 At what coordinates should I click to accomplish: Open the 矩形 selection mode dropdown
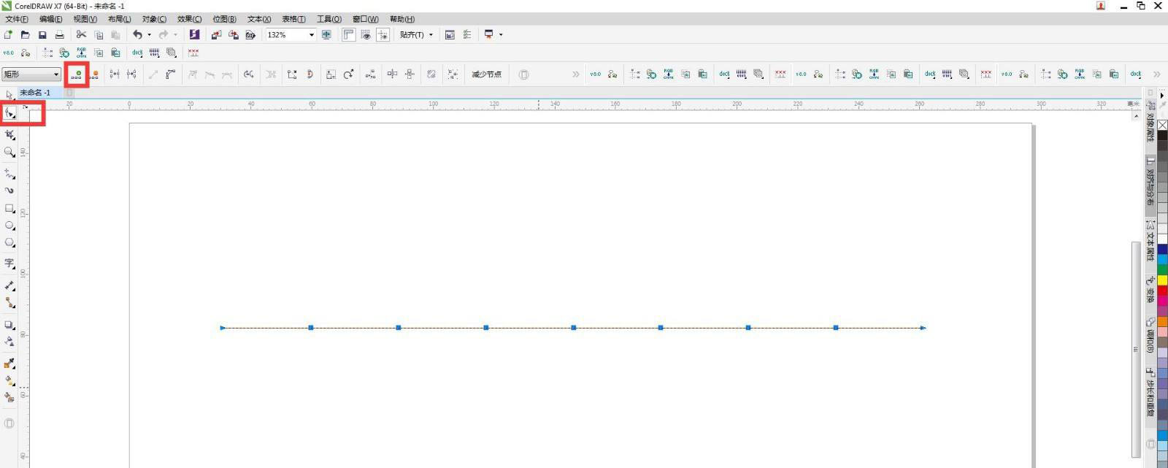[x=55, y=74]
